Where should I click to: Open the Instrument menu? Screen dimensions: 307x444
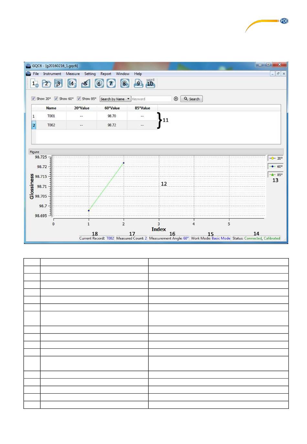[x=52, y=74]
